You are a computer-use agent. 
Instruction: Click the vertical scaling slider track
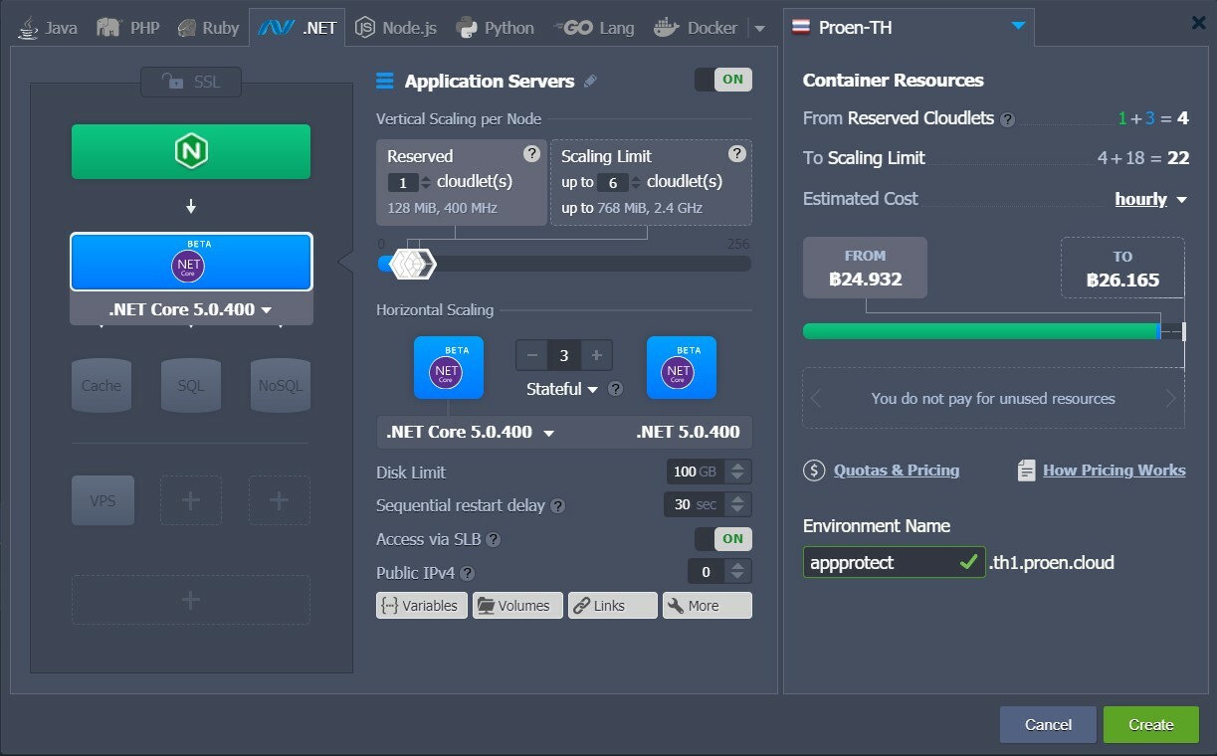pos(564,264)
